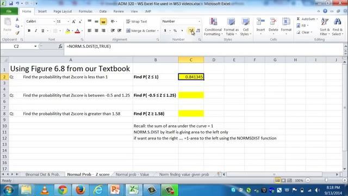Click Decrease Indent icon
This screenshot has width=348, height=196.
(113, 30)
